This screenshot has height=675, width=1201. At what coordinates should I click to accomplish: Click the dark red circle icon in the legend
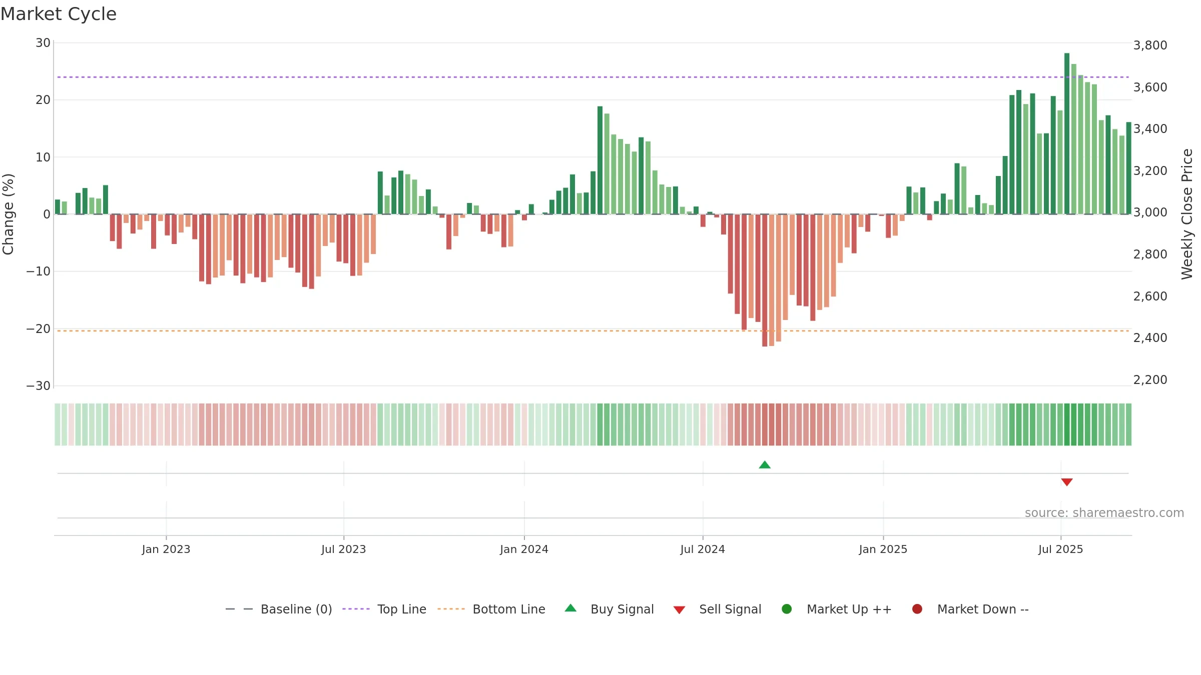pos(917,609)
